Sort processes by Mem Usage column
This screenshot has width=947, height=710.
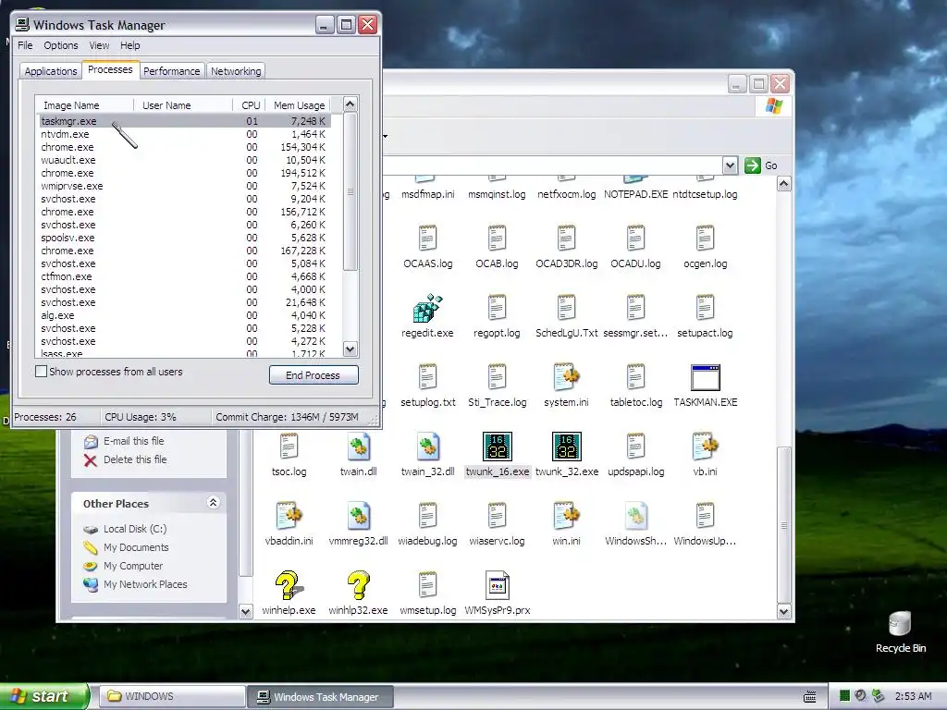(299, 105)
